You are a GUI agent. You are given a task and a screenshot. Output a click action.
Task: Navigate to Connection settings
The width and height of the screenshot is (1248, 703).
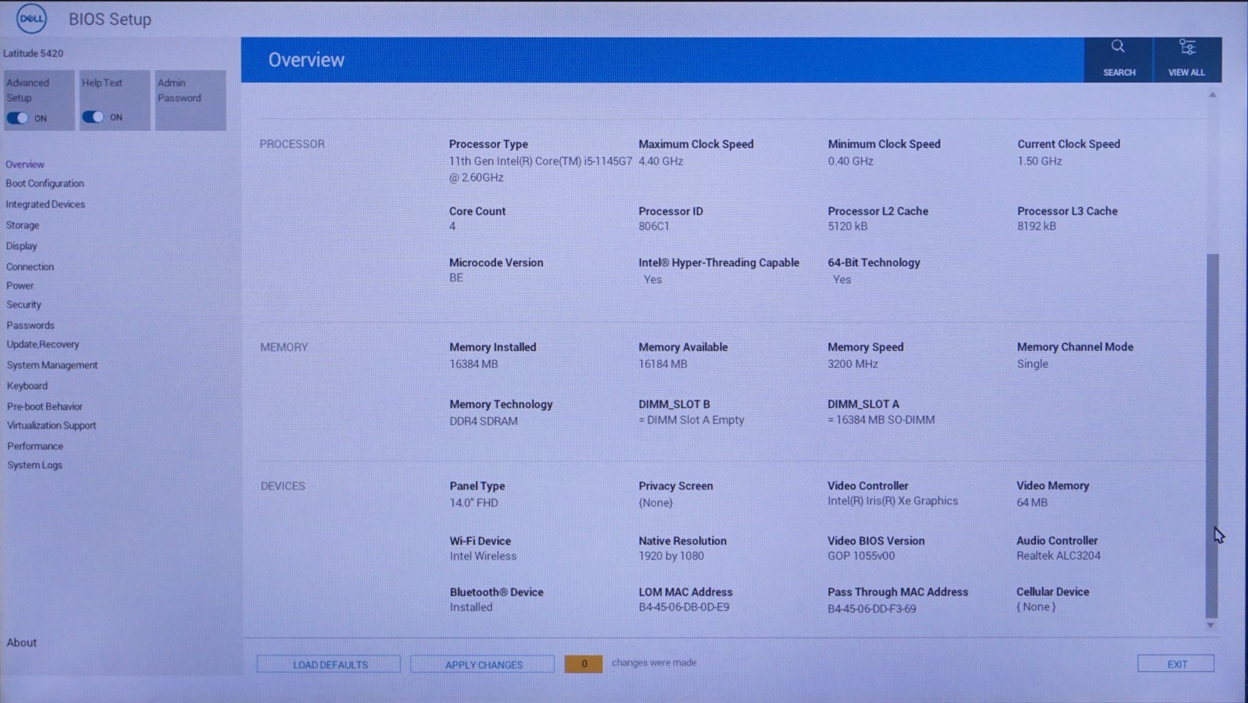30,267
